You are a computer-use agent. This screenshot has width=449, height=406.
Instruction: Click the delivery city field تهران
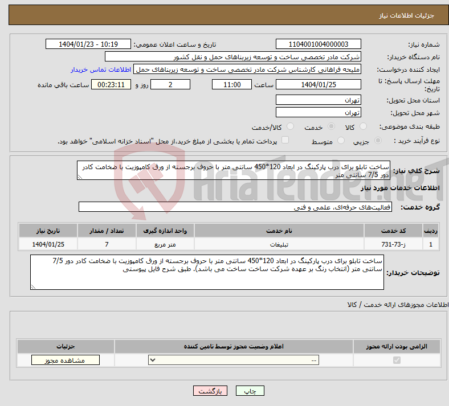point(319,112)
